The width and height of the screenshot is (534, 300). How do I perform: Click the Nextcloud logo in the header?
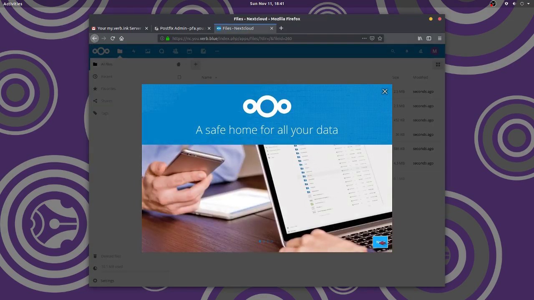[x=101, y=51]
